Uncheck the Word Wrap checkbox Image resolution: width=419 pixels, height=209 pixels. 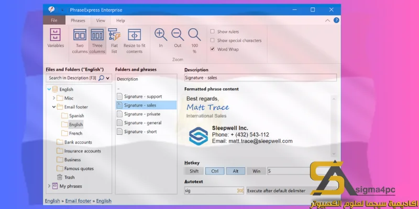point(213,49)
